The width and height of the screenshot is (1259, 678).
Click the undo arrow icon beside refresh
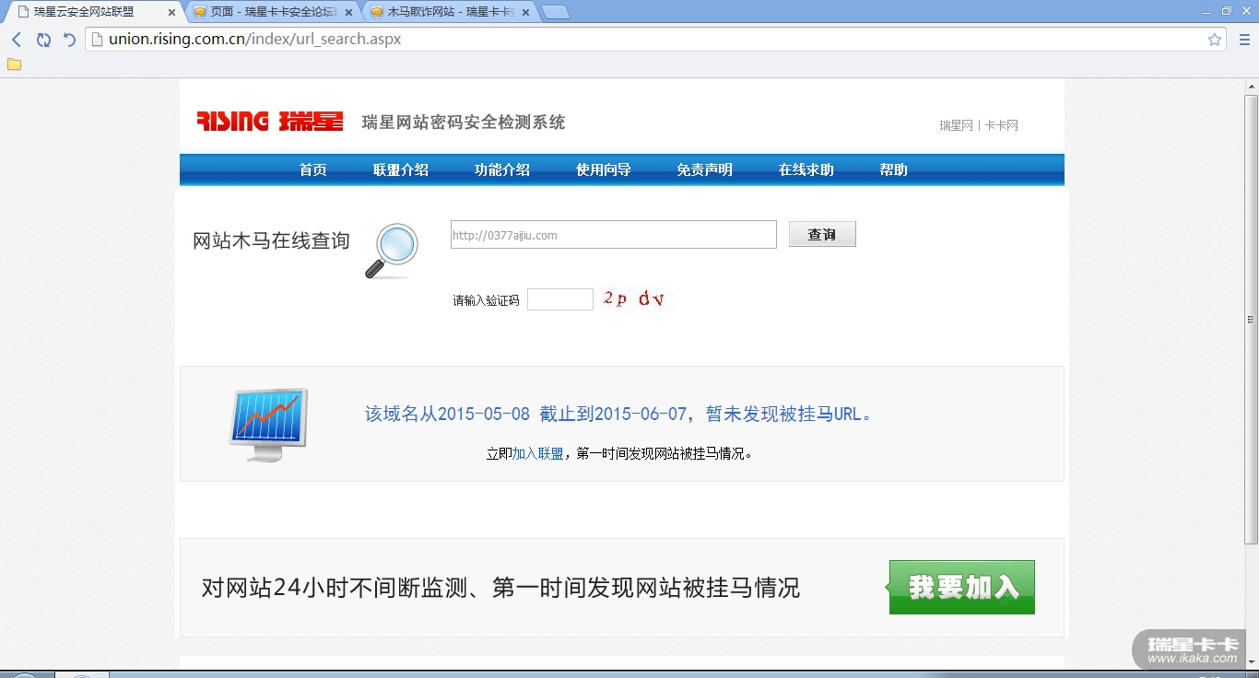[69, 40]
